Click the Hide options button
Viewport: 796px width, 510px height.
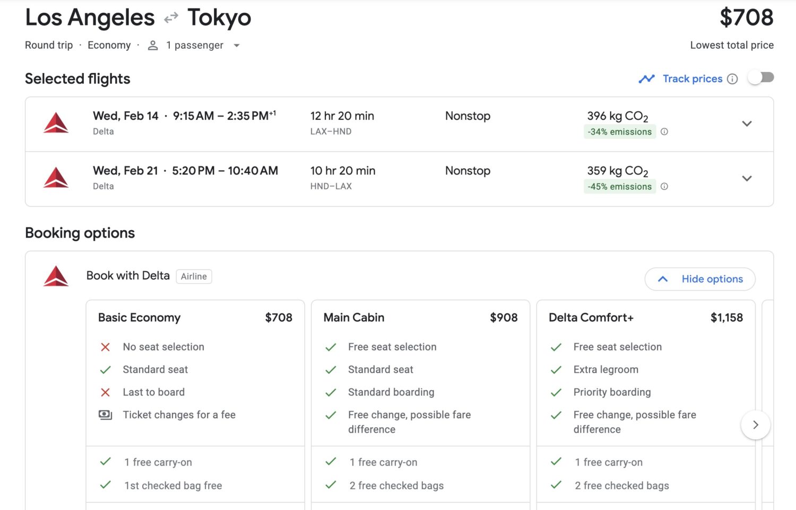[x=699, y=279]
